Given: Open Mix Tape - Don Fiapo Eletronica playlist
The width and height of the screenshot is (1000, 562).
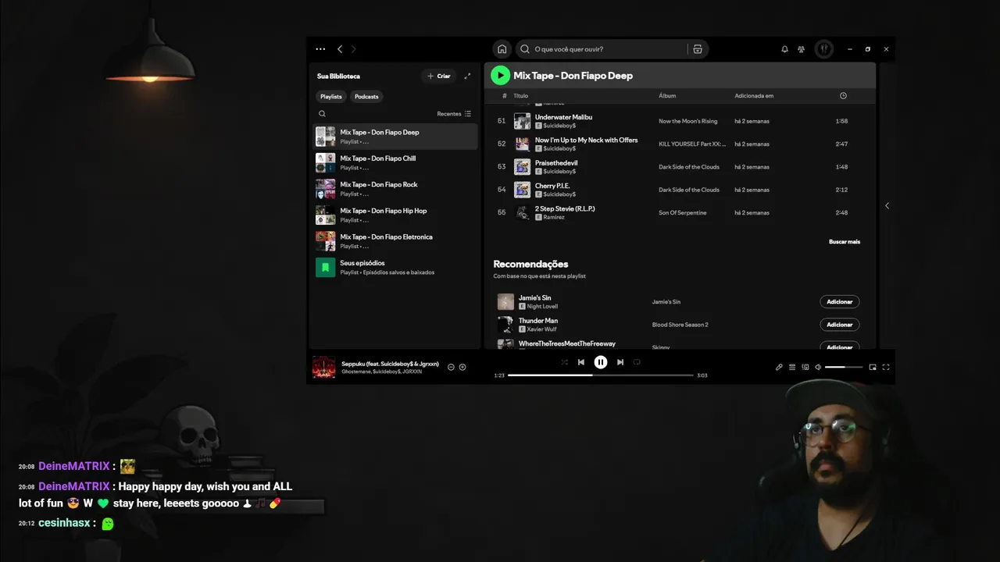Looking at the screenshot, I should [x=395, y=241].
